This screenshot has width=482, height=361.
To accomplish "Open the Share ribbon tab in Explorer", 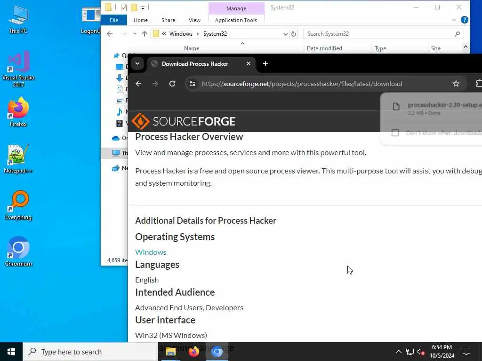I will tap(168, 20).
